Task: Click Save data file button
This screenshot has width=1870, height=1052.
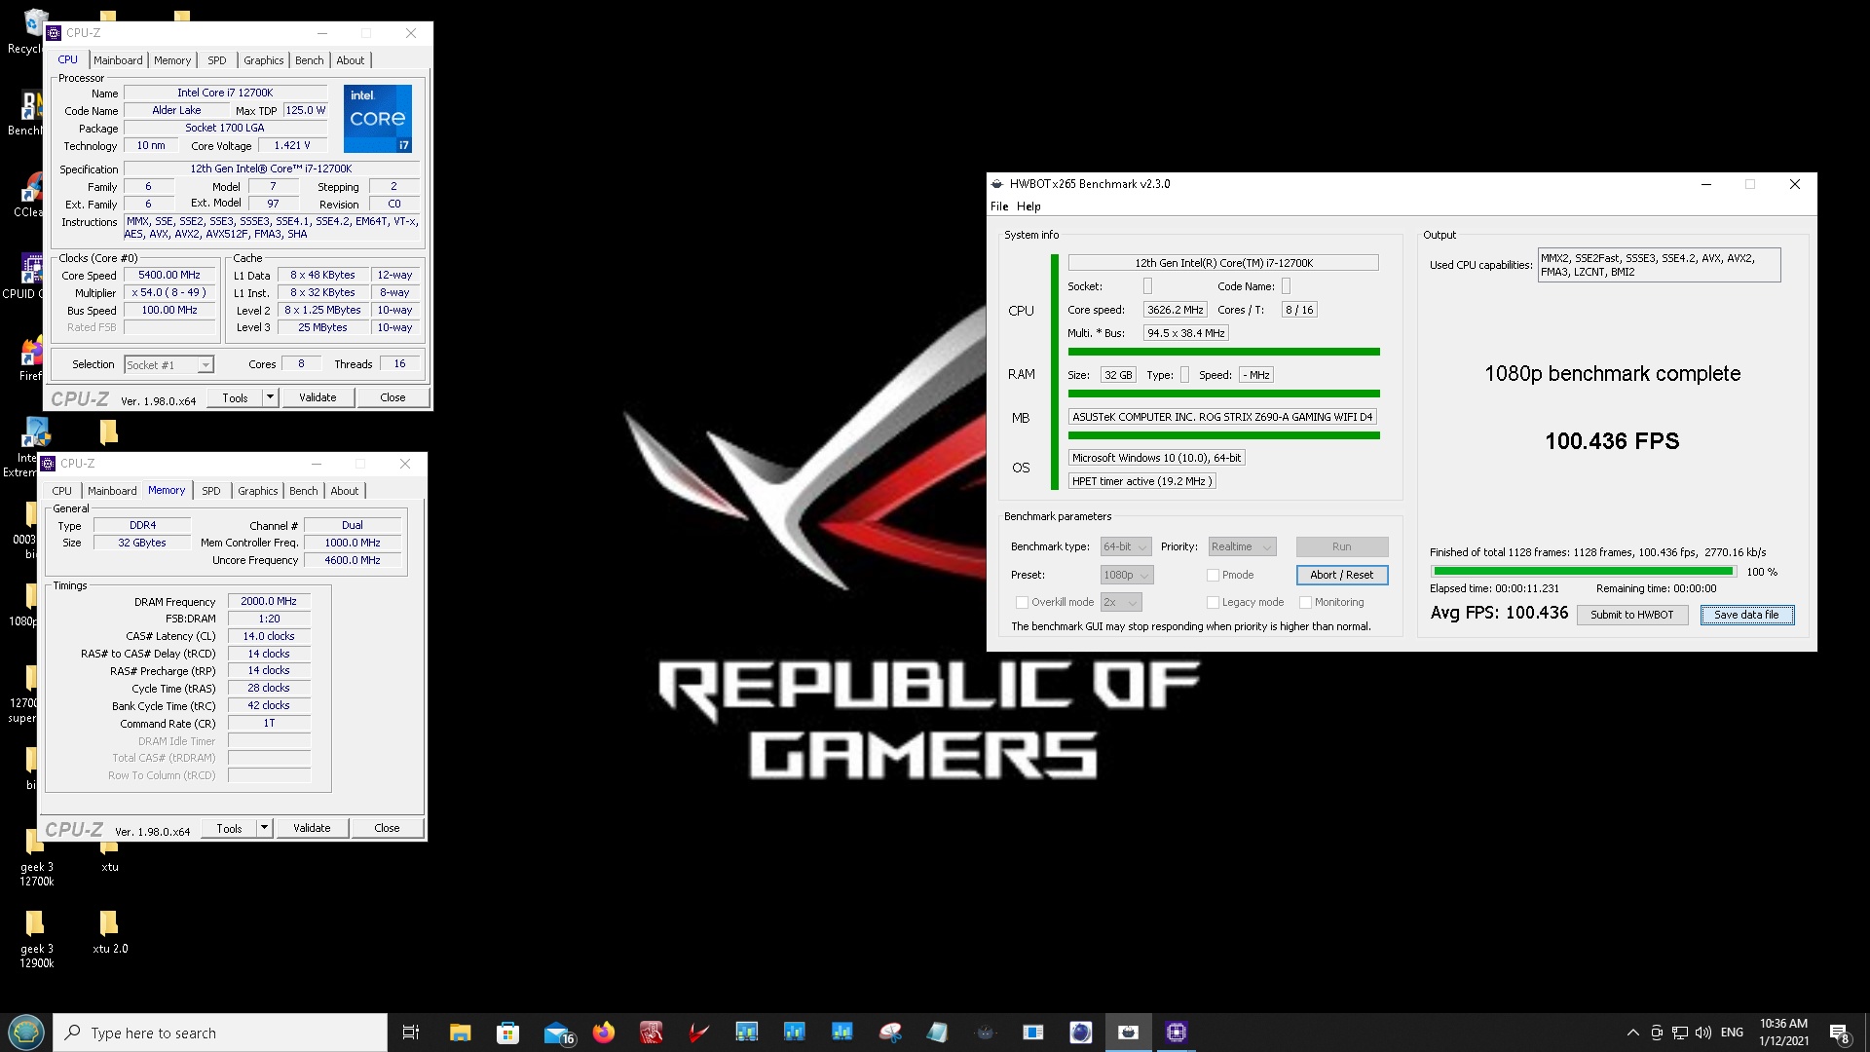Action: click(1746, 615)
